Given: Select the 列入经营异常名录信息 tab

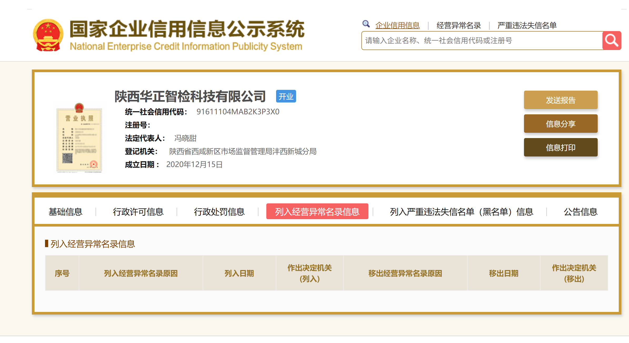Looking at the screenshot, I should tap(317, 212).
